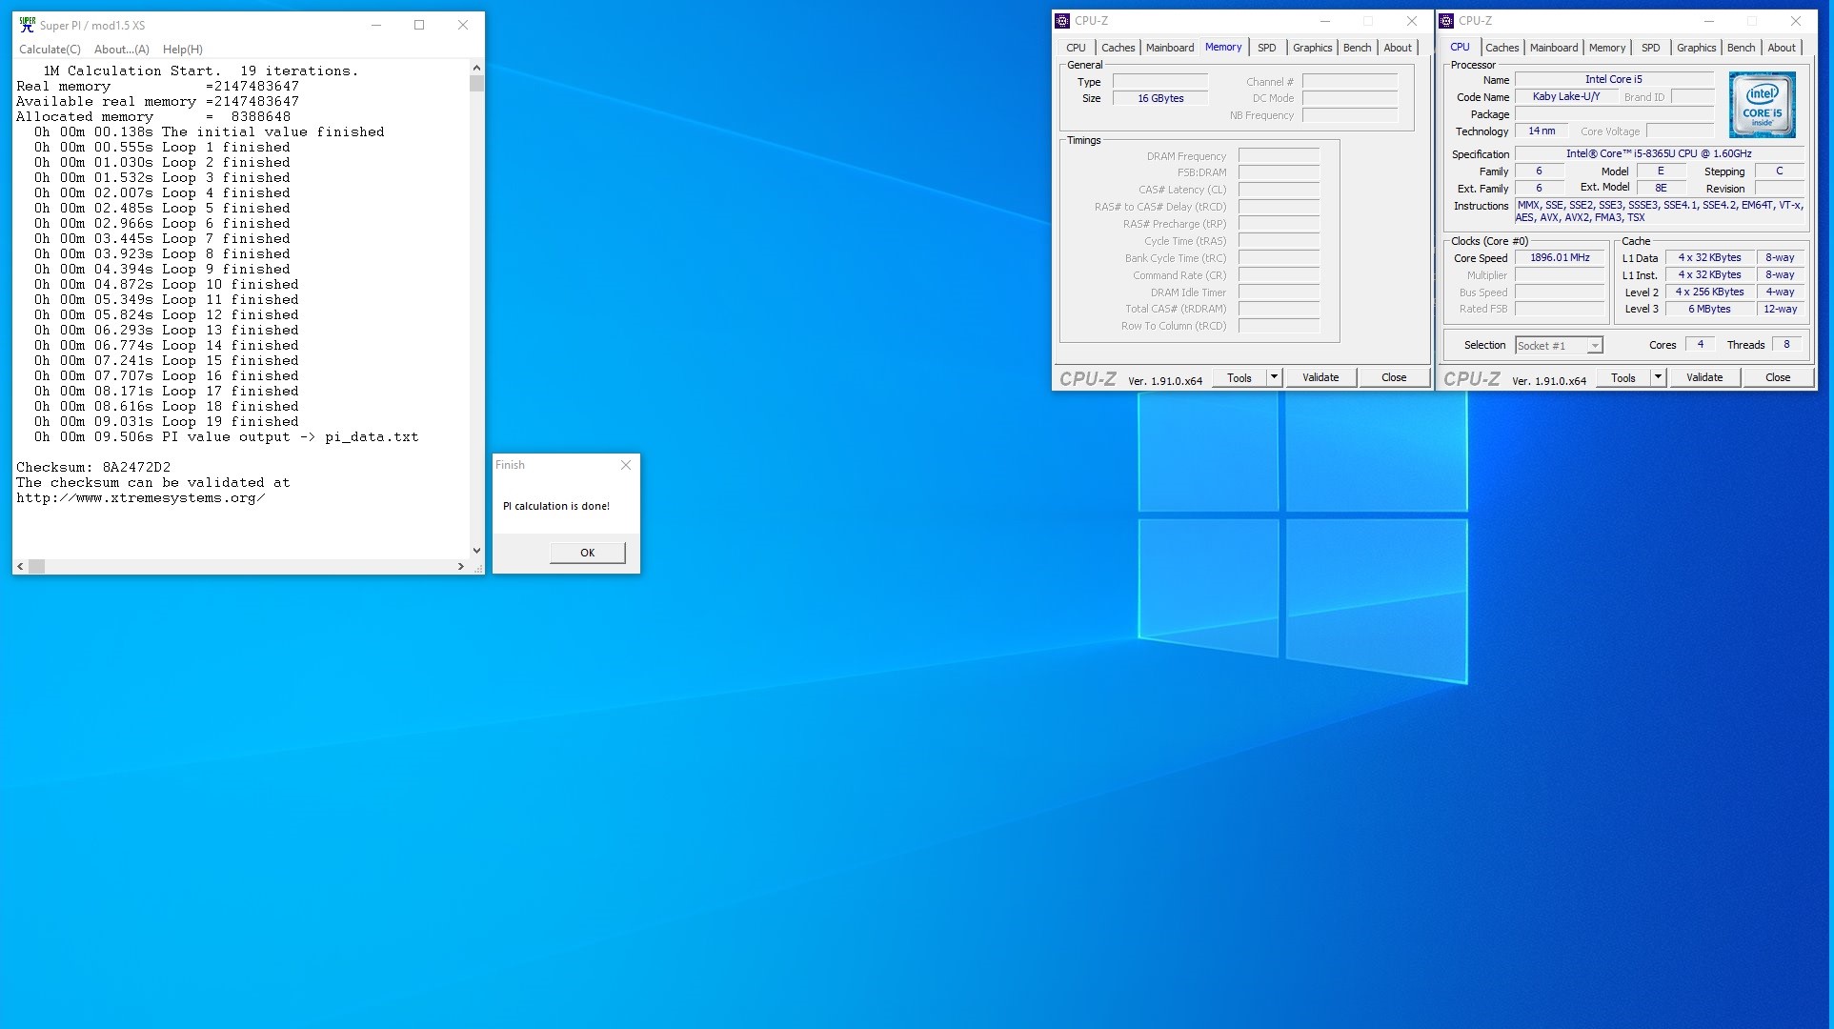This screenshot has height=1029, width=1834.
Task: Click the 'Loop 10 finished' line
Action: [167, 285]
